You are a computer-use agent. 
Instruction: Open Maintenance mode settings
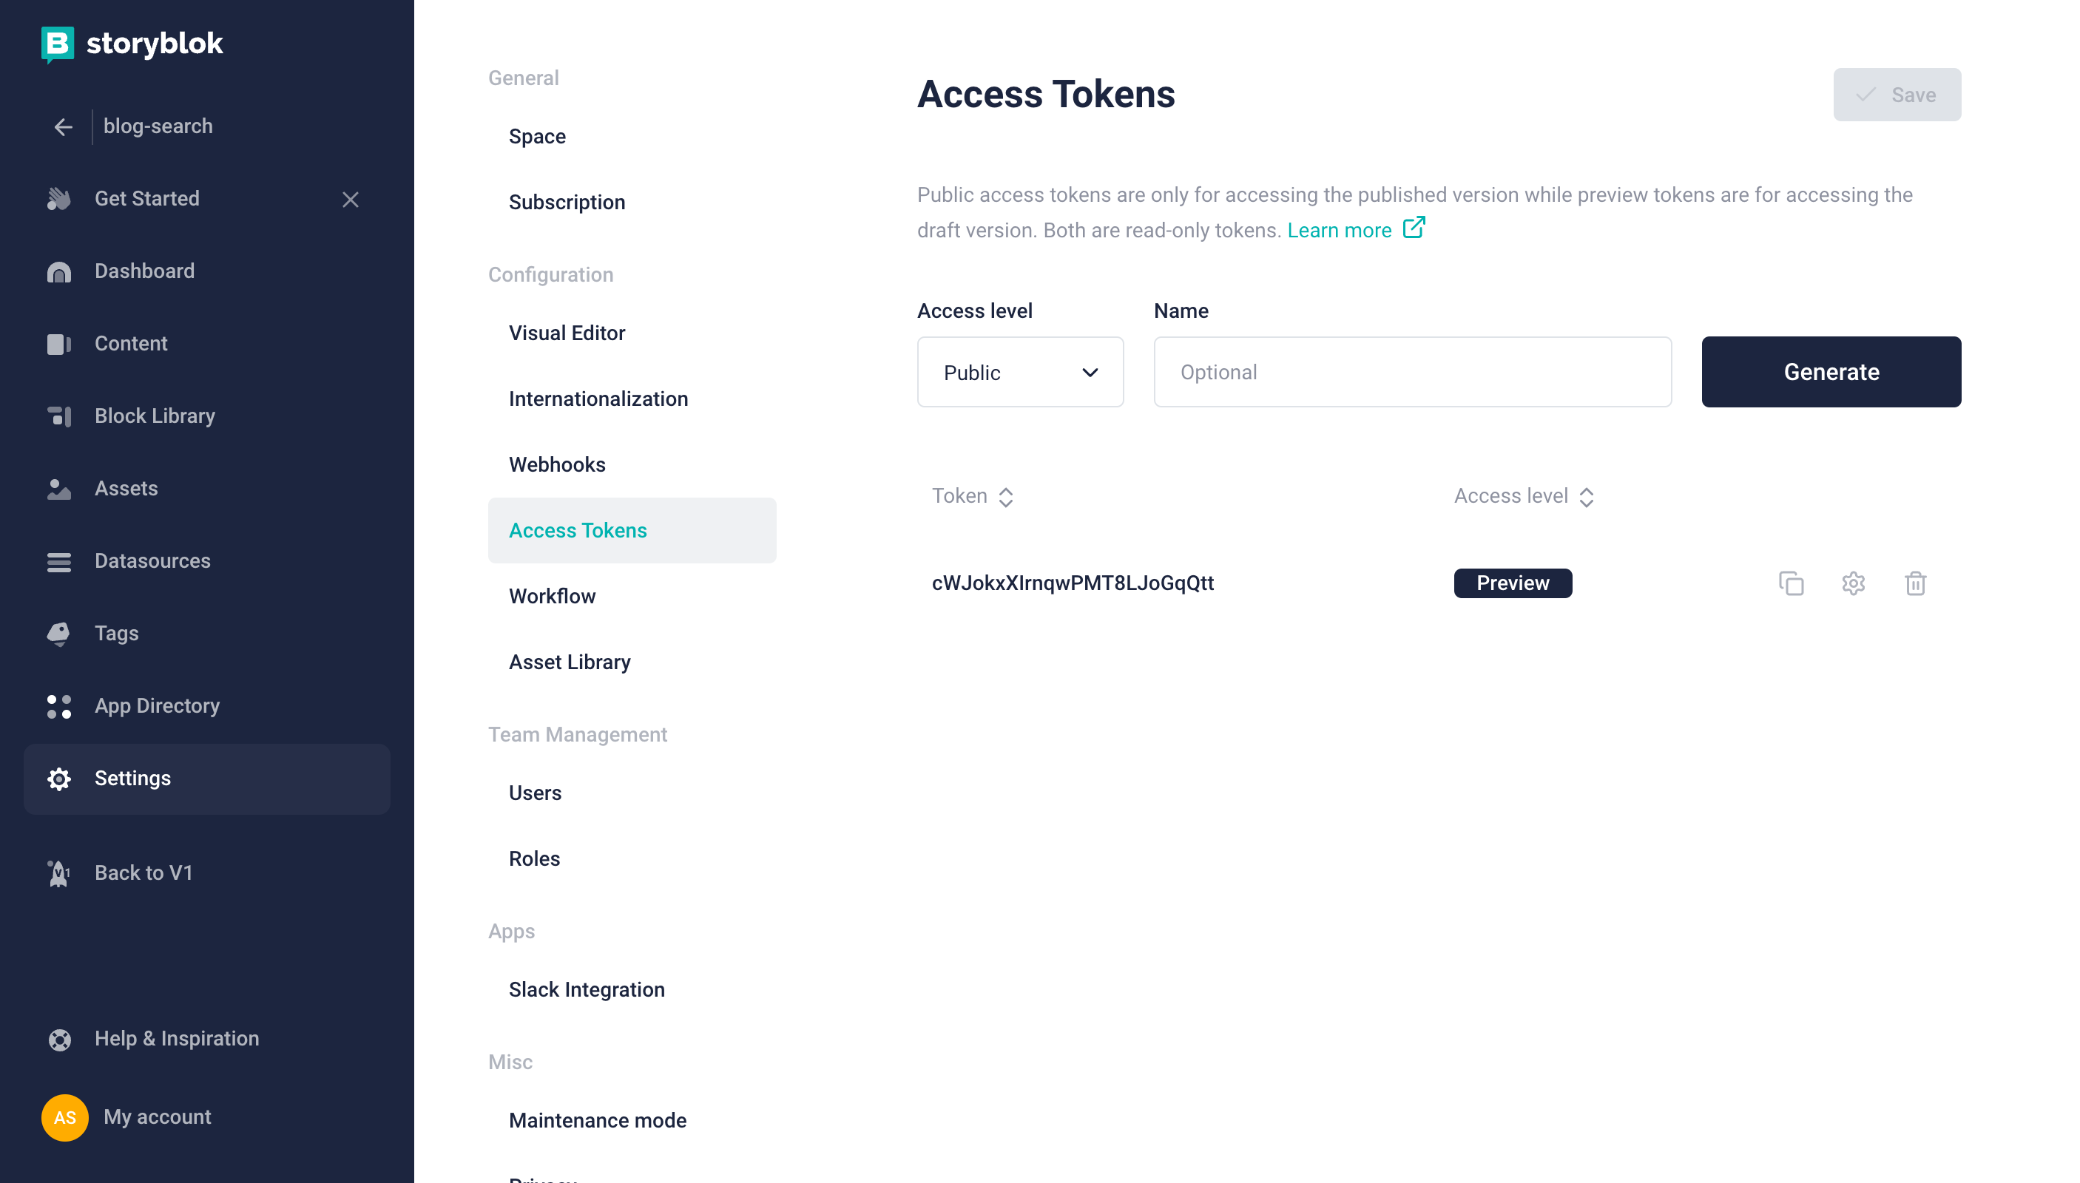pos(598,1120)
